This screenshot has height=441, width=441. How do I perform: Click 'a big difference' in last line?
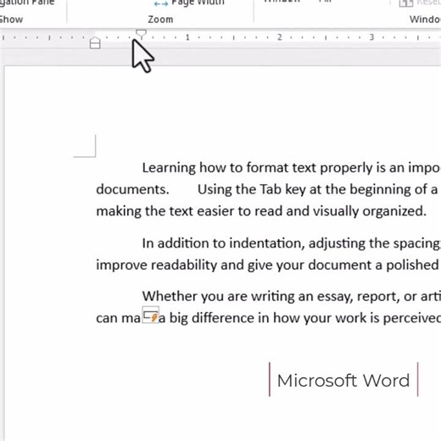coord(208,318)
